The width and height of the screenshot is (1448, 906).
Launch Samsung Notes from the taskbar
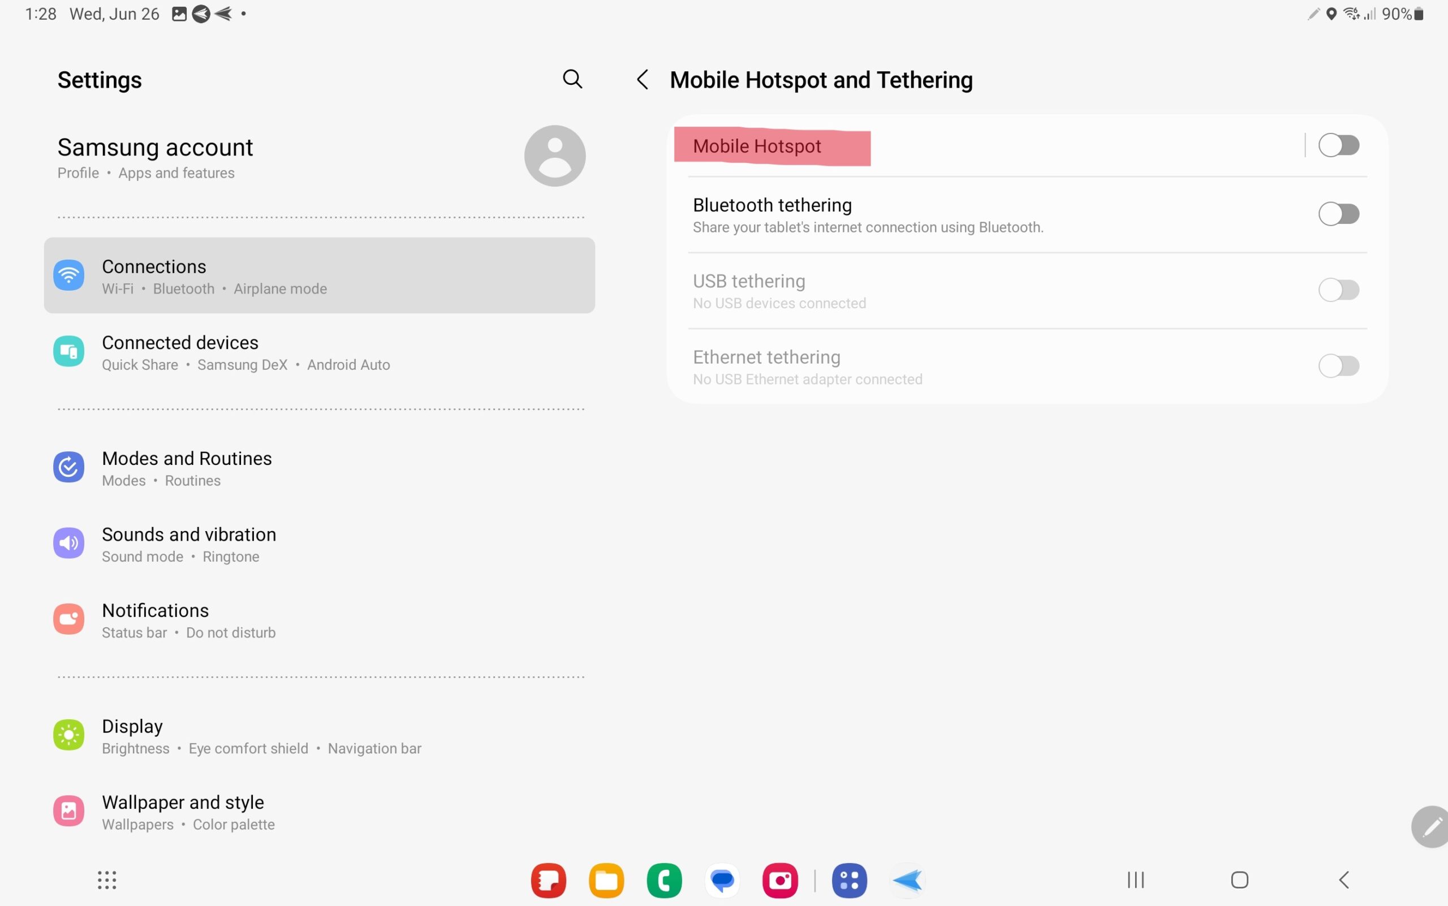tap(548, 880)
